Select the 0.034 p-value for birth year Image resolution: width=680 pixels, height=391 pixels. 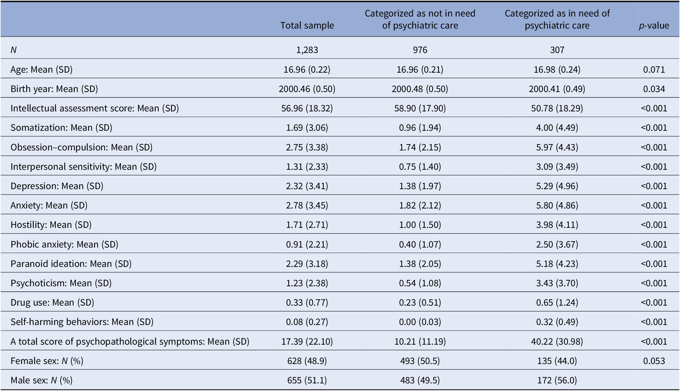point(654,89)
